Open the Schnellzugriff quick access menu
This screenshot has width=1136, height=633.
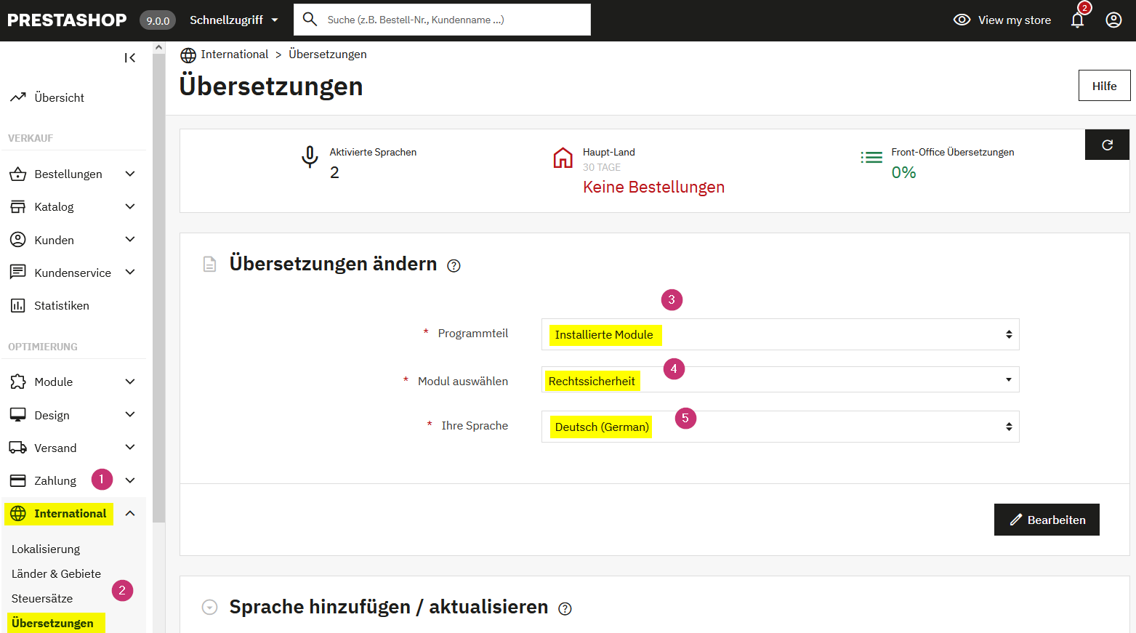[x=233, y=20]
